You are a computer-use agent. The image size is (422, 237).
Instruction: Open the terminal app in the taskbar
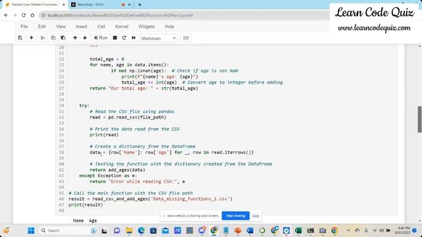coord(311,230)
